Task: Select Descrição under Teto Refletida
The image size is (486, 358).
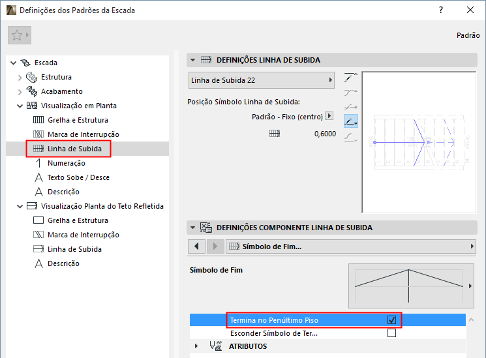Action: coord(63,263)
